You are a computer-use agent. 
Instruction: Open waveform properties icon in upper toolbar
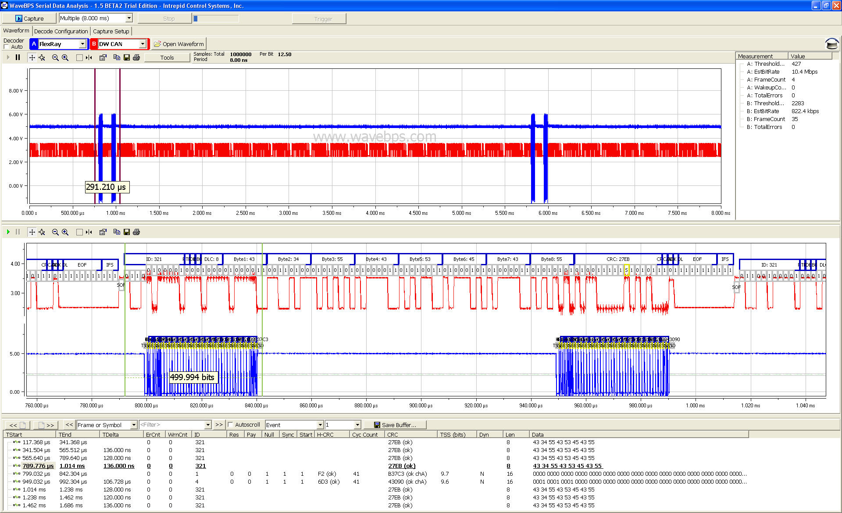click(103, 57)
